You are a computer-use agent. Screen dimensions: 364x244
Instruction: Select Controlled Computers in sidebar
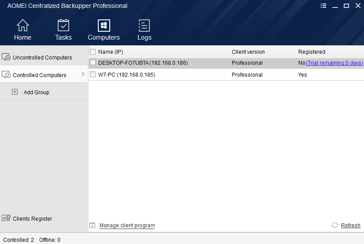[44, 74]
